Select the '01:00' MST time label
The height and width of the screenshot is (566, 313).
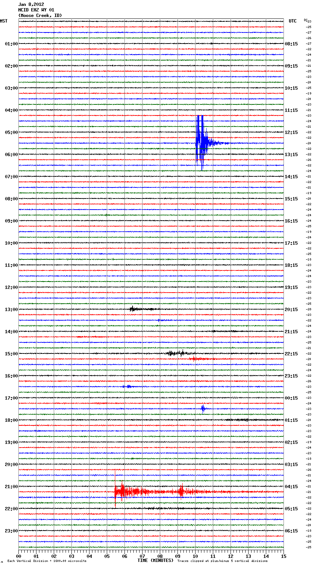(11, 44)
